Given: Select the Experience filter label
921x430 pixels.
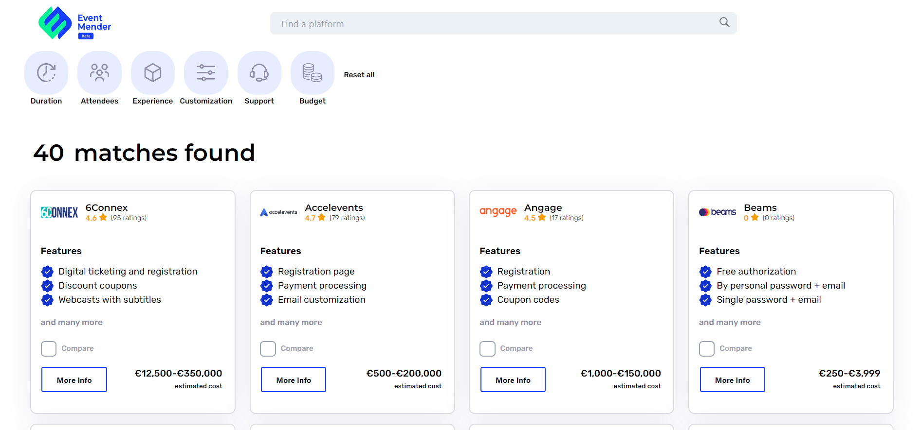Looking at the screenshot, I should [x=153, y=101].
